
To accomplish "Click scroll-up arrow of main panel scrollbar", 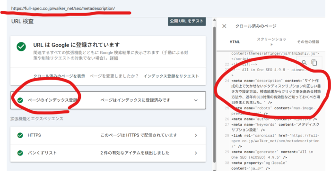I will tap(214, 20).
